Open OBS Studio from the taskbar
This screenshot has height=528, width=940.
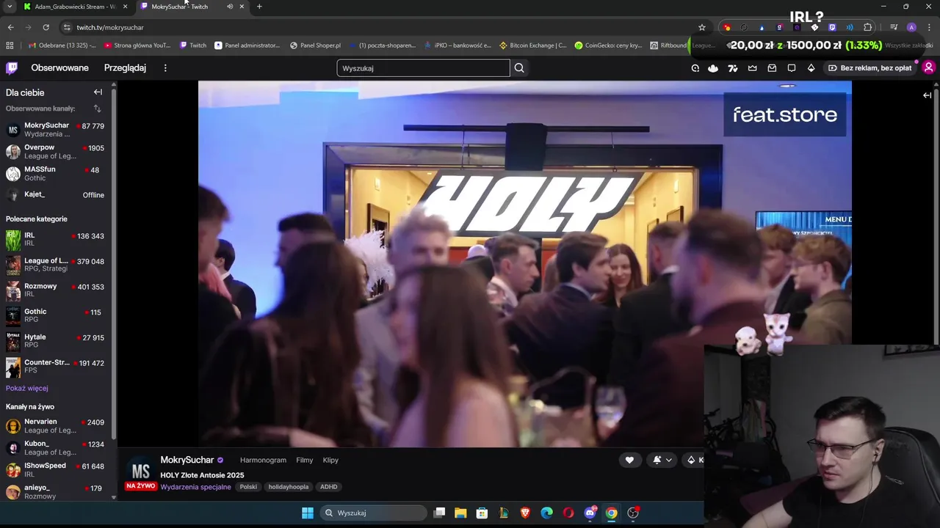[x=633, y=513]
